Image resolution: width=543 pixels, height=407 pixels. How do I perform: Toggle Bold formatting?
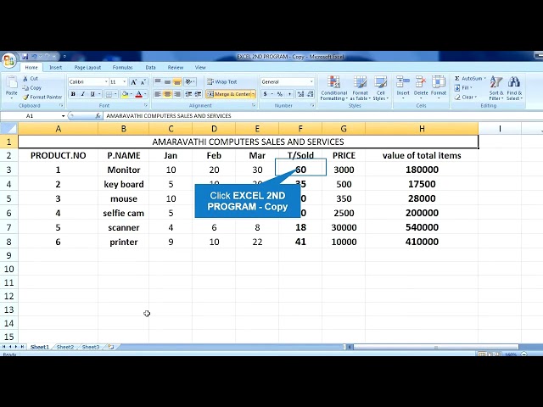pos(73,94)
